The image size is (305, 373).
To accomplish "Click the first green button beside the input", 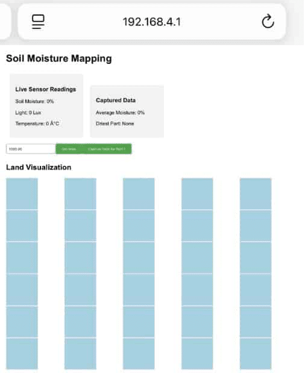I will 69,149.
